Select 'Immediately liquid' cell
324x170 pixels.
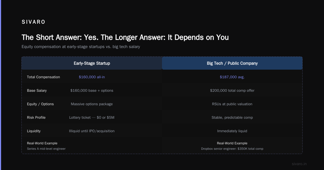[x=232, y=131]
